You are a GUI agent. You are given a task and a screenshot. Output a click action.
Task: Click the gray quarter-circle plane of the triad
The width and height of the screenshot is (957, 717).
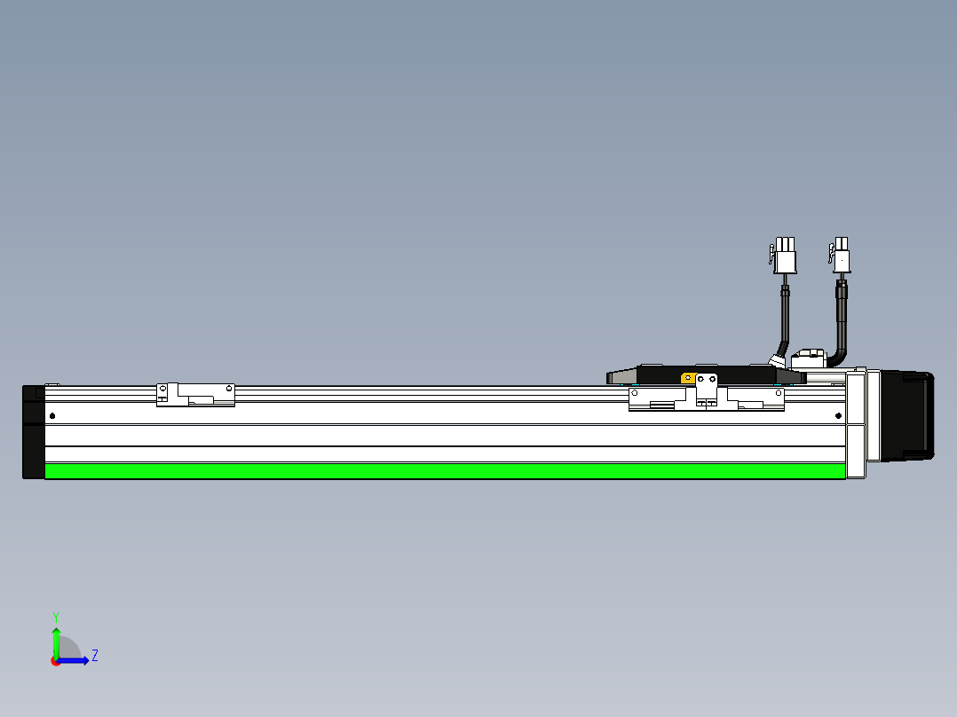click(69, 648)
